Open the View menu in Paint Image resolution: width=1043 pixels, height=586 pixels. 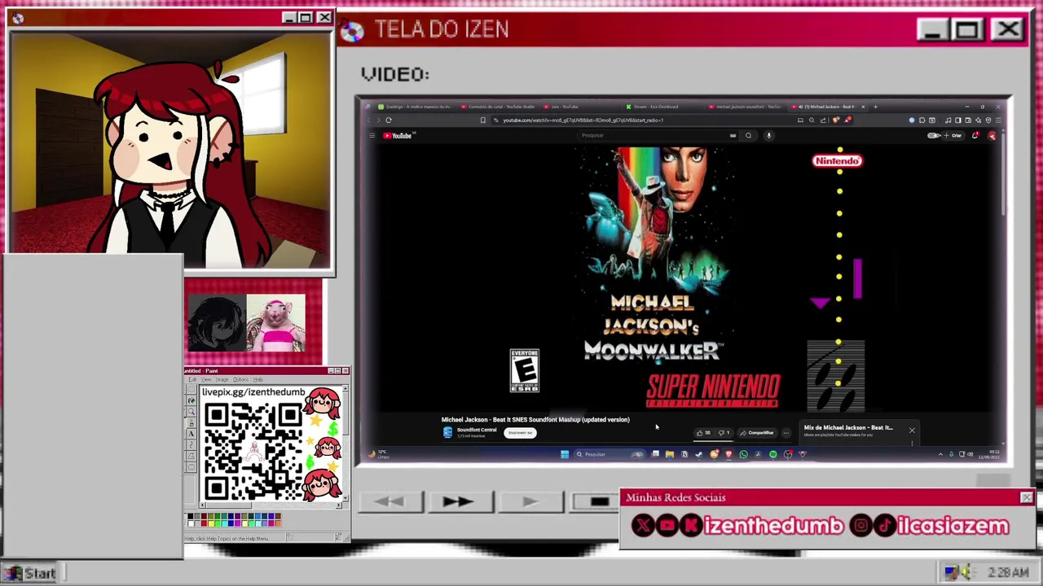pos(206,379)
